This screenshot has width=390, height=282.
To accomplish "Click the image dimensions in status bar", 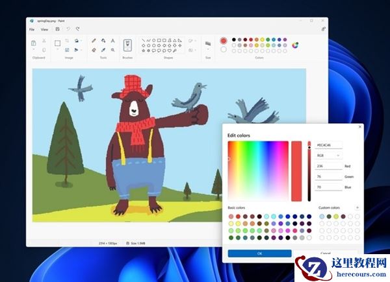I will (x=108, y=243).
